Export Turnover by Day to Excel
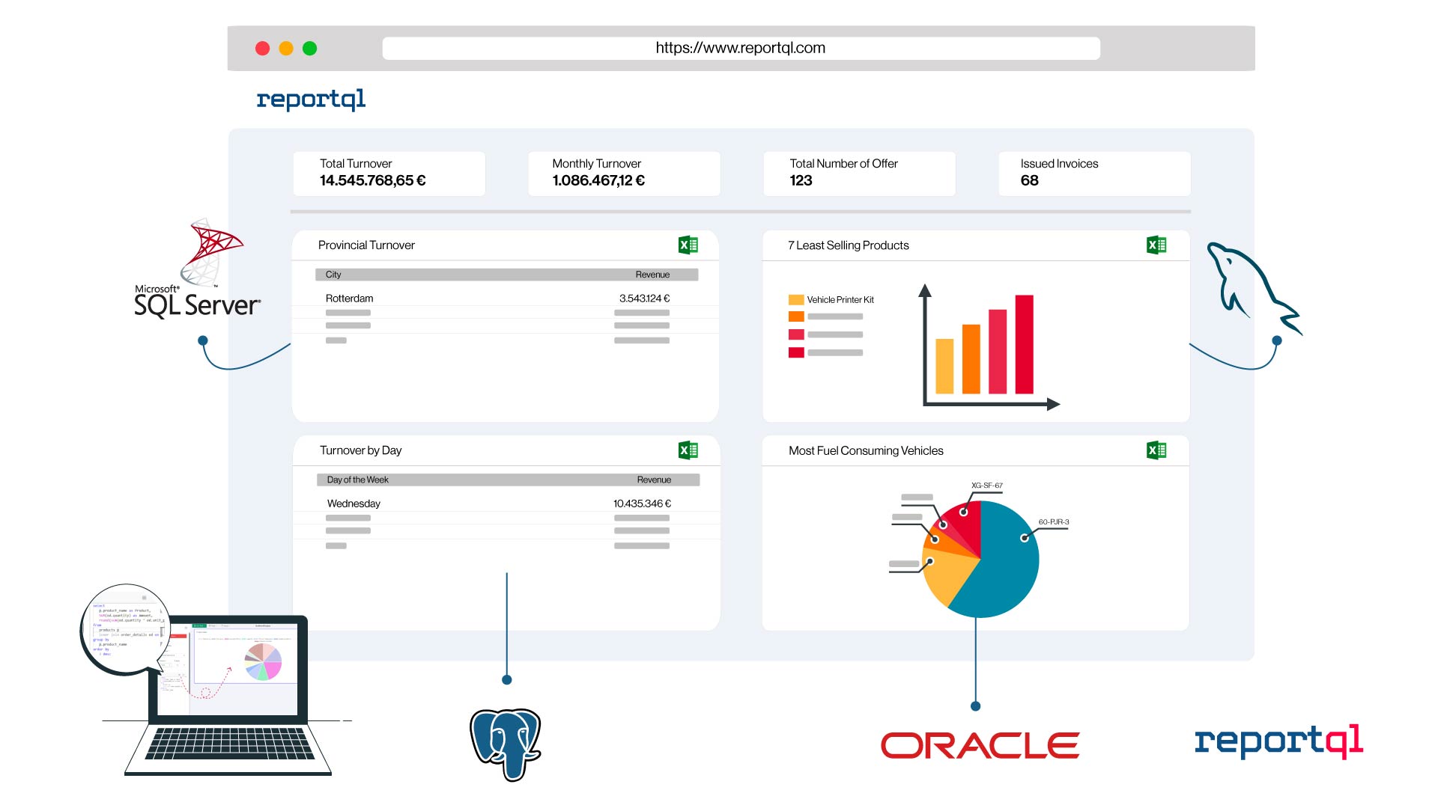Viewport: 1438px width, 808px height. pyautogui.click(x=689, y=450)
